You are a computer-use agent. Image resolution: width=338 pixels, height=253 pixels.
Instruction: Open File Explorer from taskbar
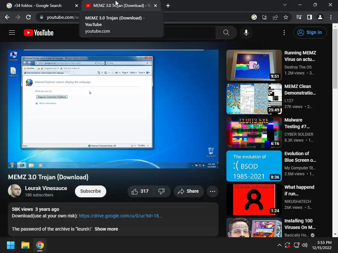[25, 245]
